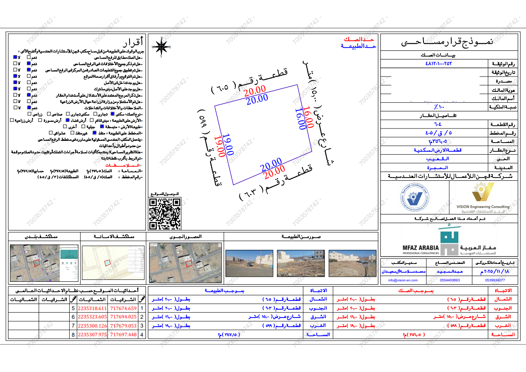Toggle the منفذ plan status checkbox
526x372 pixels.
(x=95, y=133)
